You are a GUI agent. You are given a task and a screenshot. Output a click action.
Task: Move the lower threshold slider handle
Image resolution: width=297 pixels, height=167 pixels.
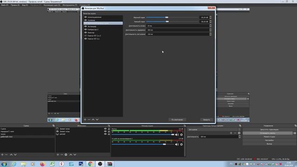(167, 22)
